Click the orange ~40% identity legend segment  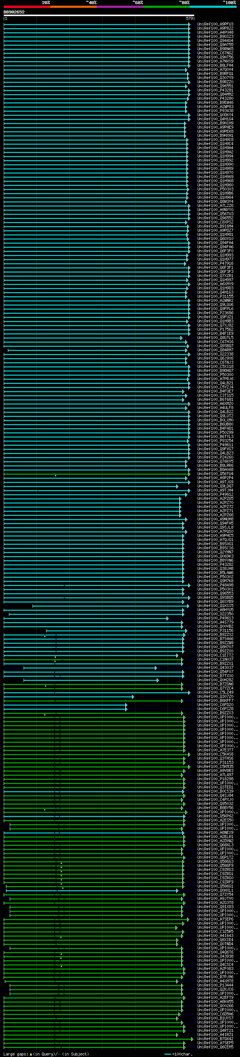pyautogui.click(x=73, y=7)
